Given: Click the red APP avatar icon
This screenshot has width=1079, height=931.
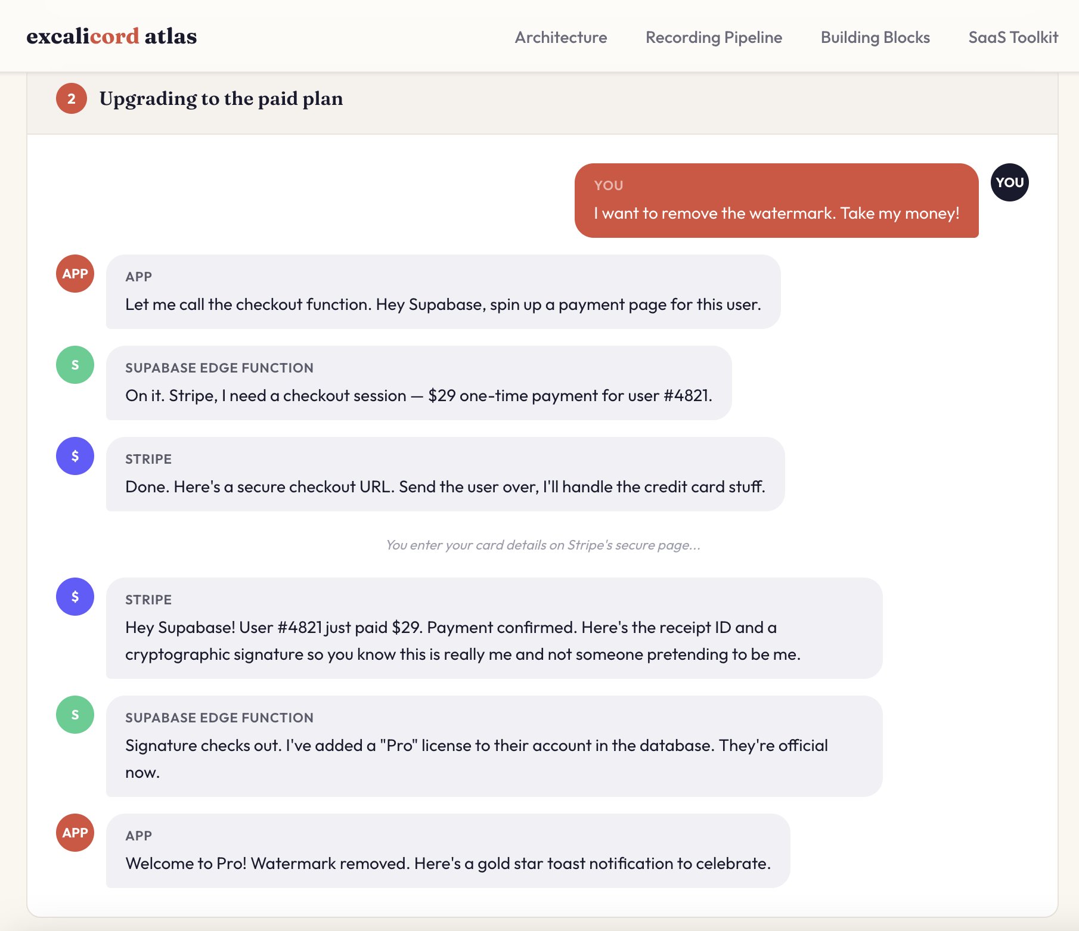Looking at the screenshot, I should point(74,274).
